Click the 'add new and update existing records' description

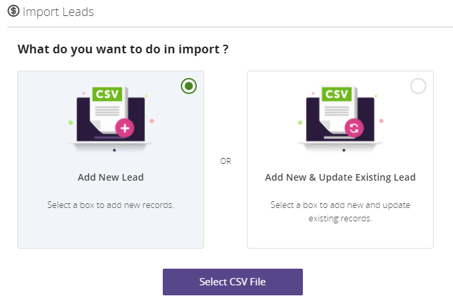point(340,211)
